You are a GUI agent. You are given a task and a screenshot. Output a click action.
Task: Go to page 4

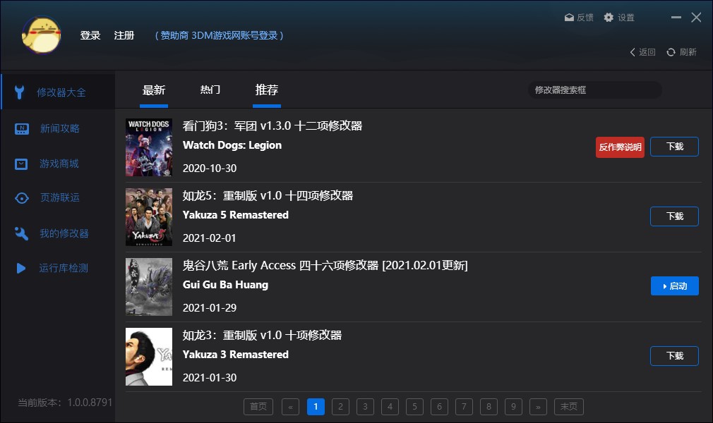click(390, 407)
